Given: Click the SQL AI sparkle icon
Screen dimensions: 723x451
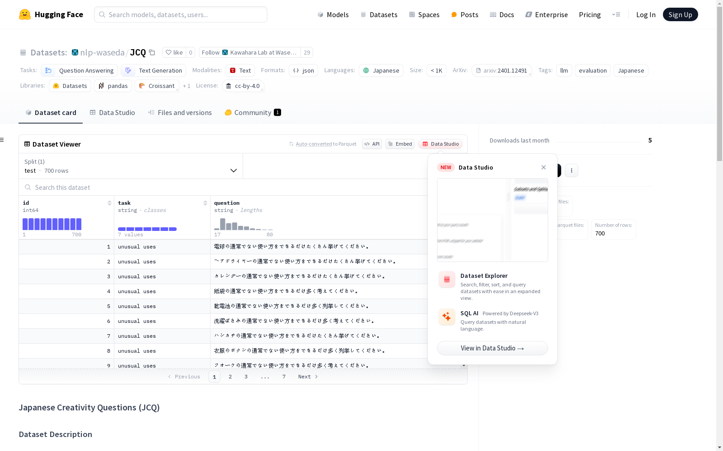Looking at the screenshot, I should (447, 317).
